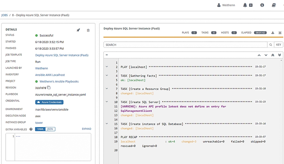284x164 pixels.
Task: Expand output to full screen
Action: pyautogui.click(x=280, y=33)
